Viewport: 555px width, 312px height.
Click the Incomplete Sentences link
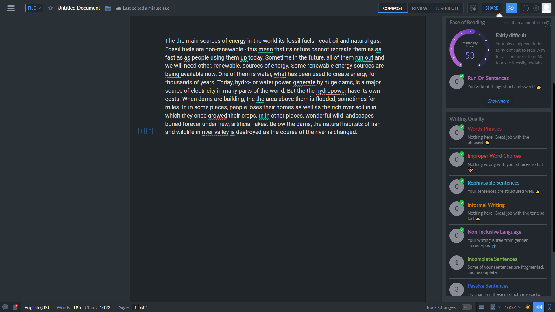492,259
